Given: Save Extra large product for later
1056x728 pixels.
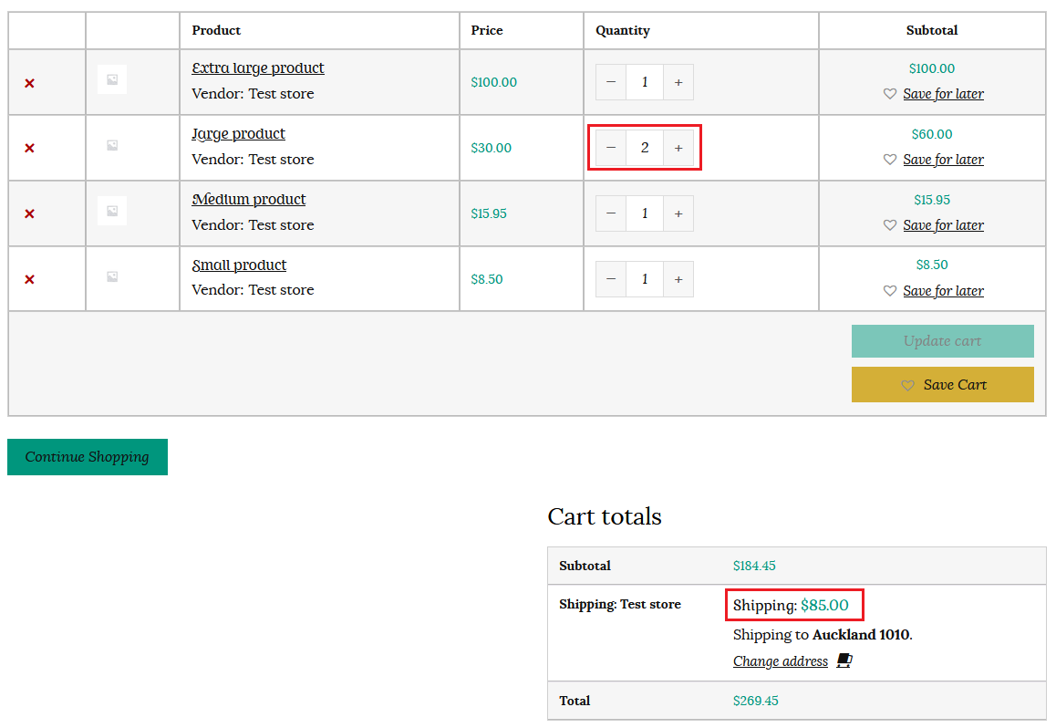Looking at the screenshot, I should point(943,94).
